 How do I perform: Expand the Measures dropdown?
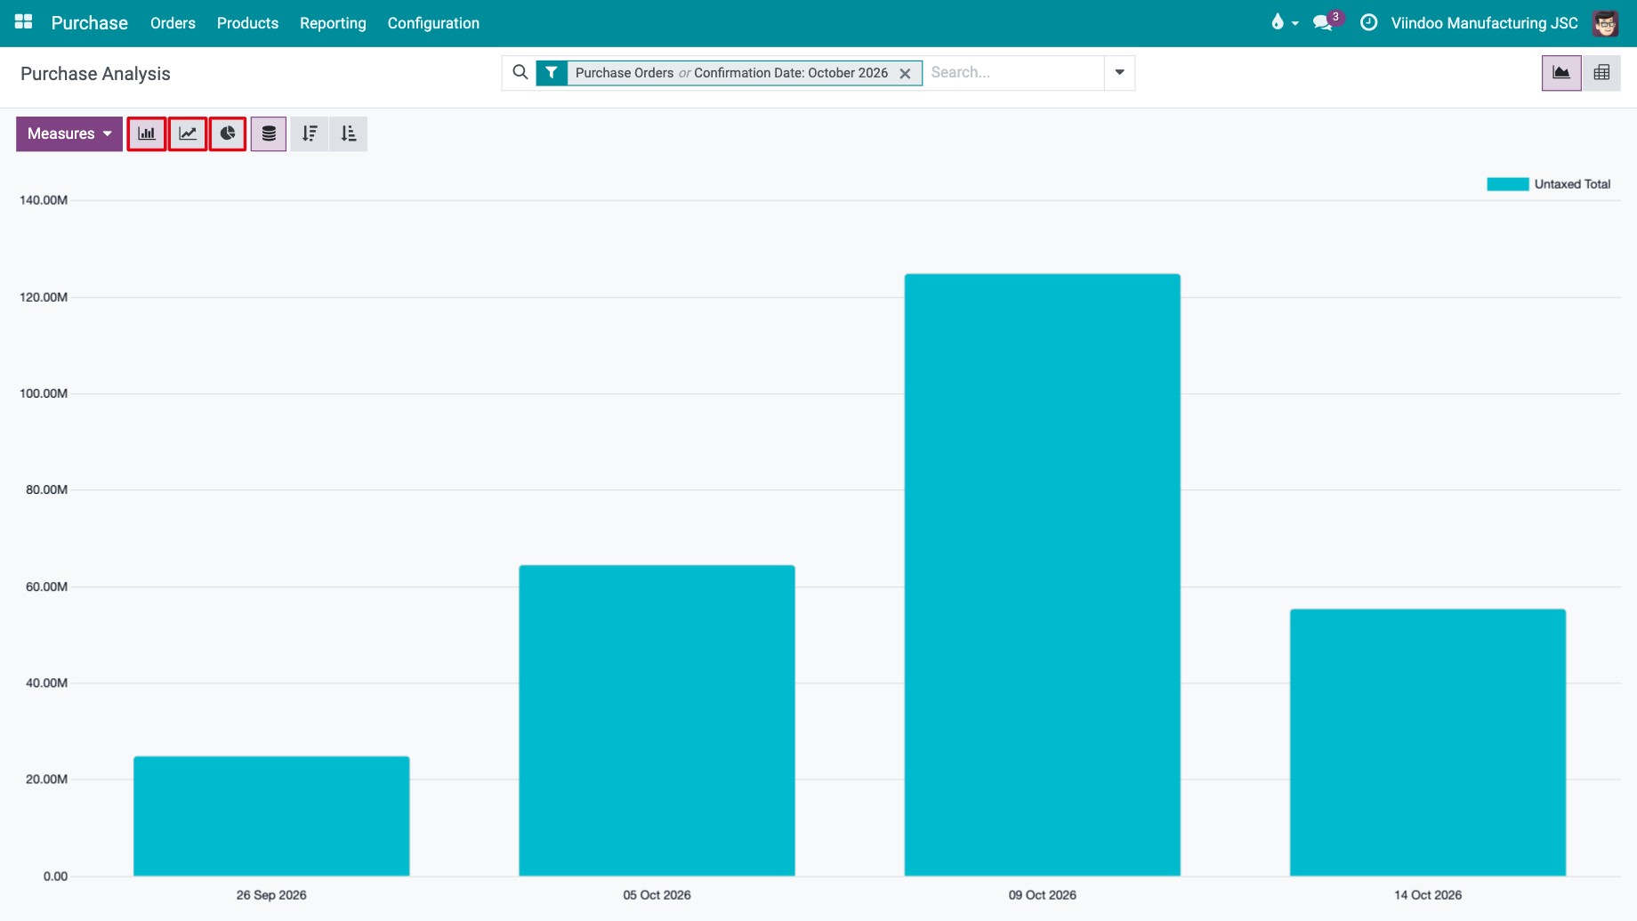[69, 133]
